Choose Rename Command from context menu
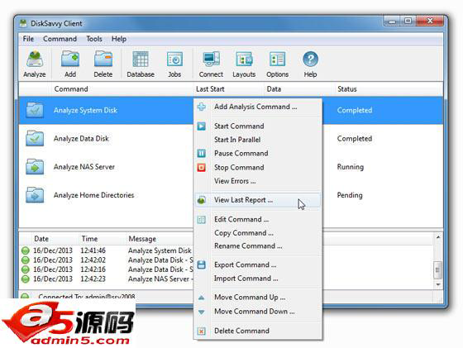Viewport: 463px width, 348px height. coord(248,246)
